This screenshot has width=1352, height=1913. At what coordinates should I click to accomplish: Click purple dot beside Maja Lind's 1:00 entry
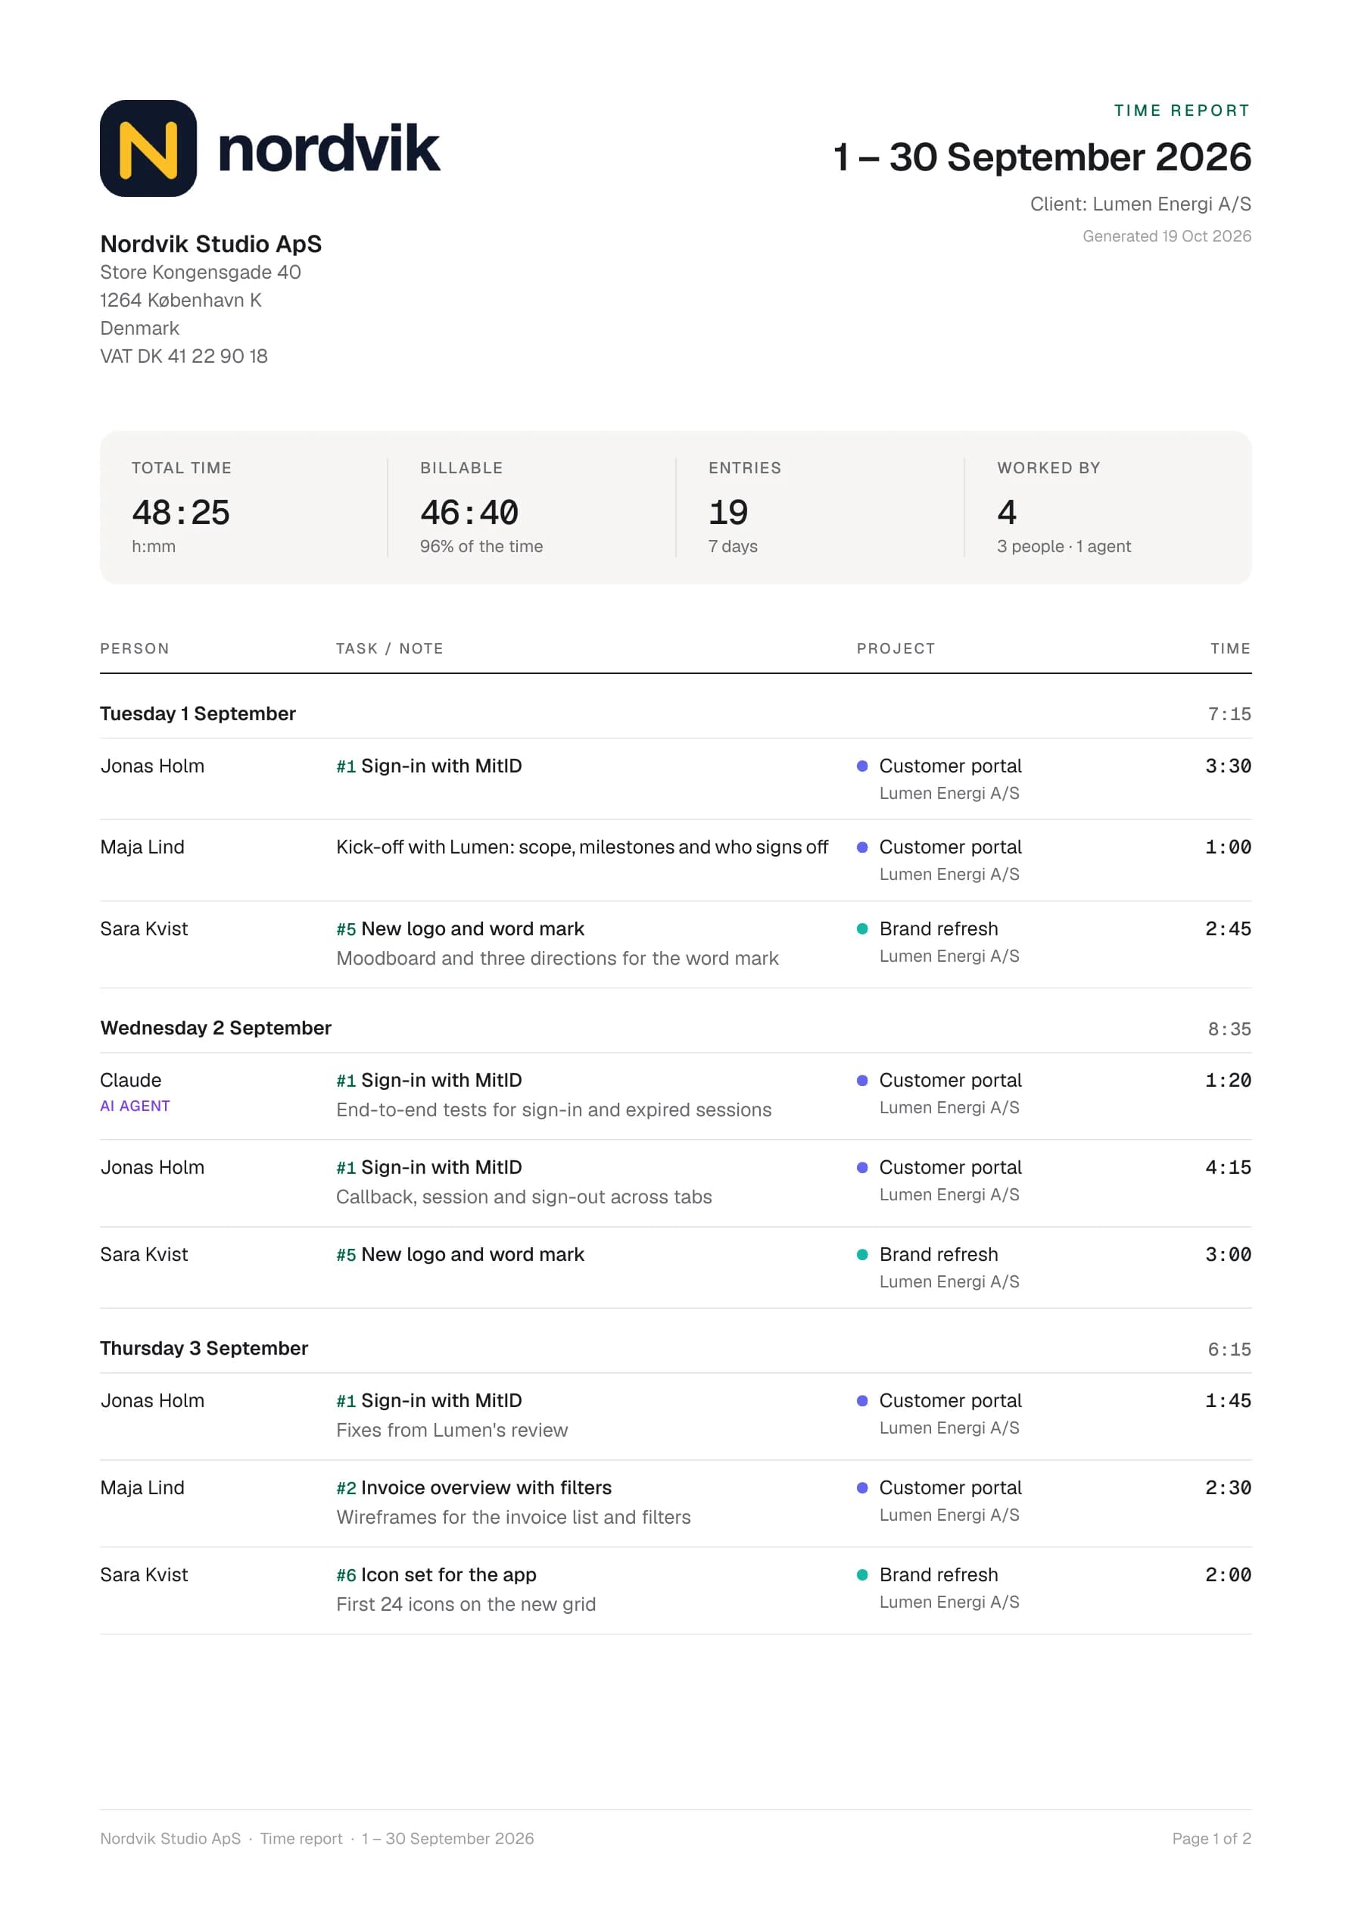click(862, 847)
